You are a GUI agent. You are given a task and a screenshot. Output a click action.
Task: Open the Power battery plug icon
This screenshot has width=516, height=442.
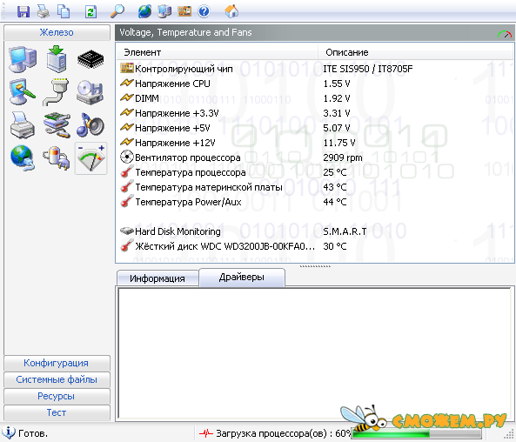(57, 158)
